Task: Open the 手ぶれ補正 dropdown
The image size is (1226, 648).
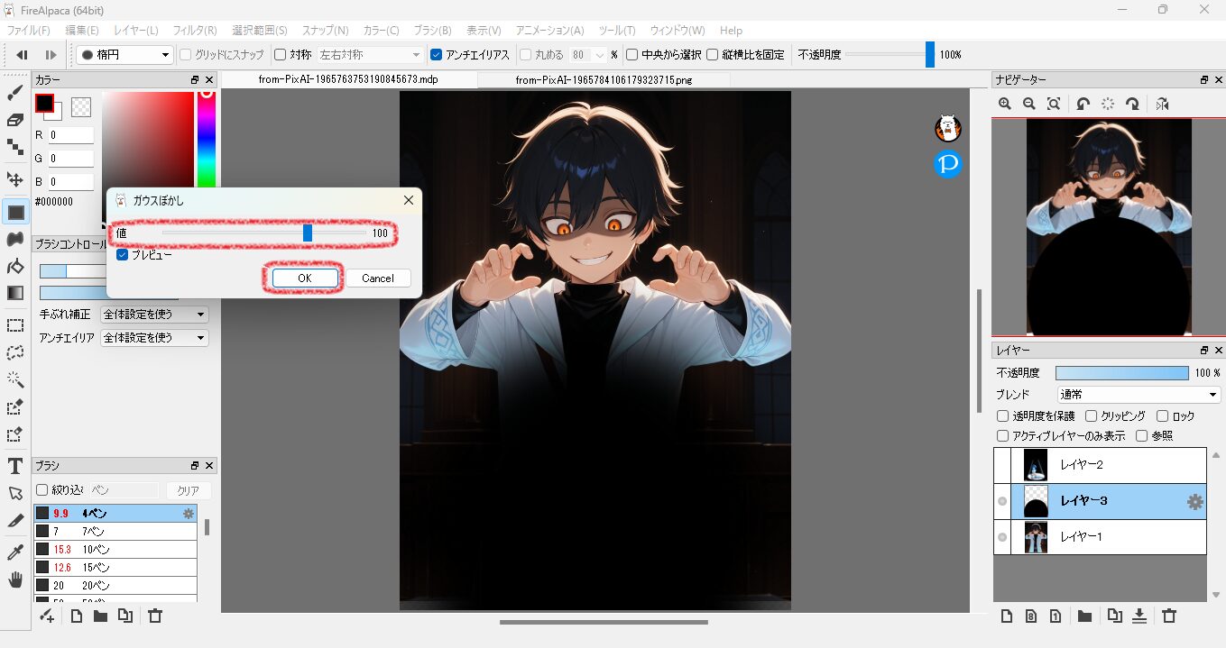Action: 154,315
